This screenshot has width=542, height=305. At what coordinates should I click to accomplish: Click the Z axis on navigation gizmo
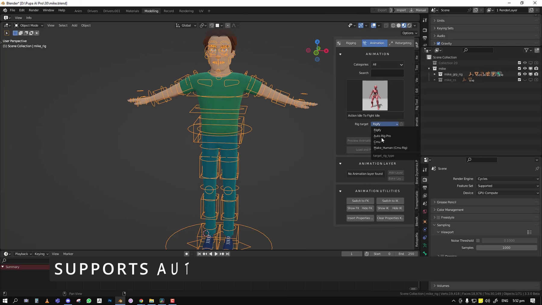(317, 42)
